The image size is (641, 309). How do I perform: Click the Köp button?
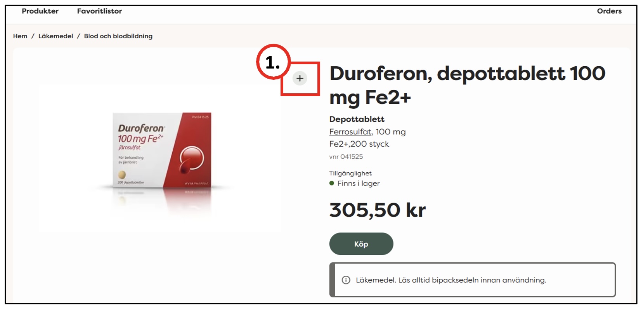coord(361,244)
